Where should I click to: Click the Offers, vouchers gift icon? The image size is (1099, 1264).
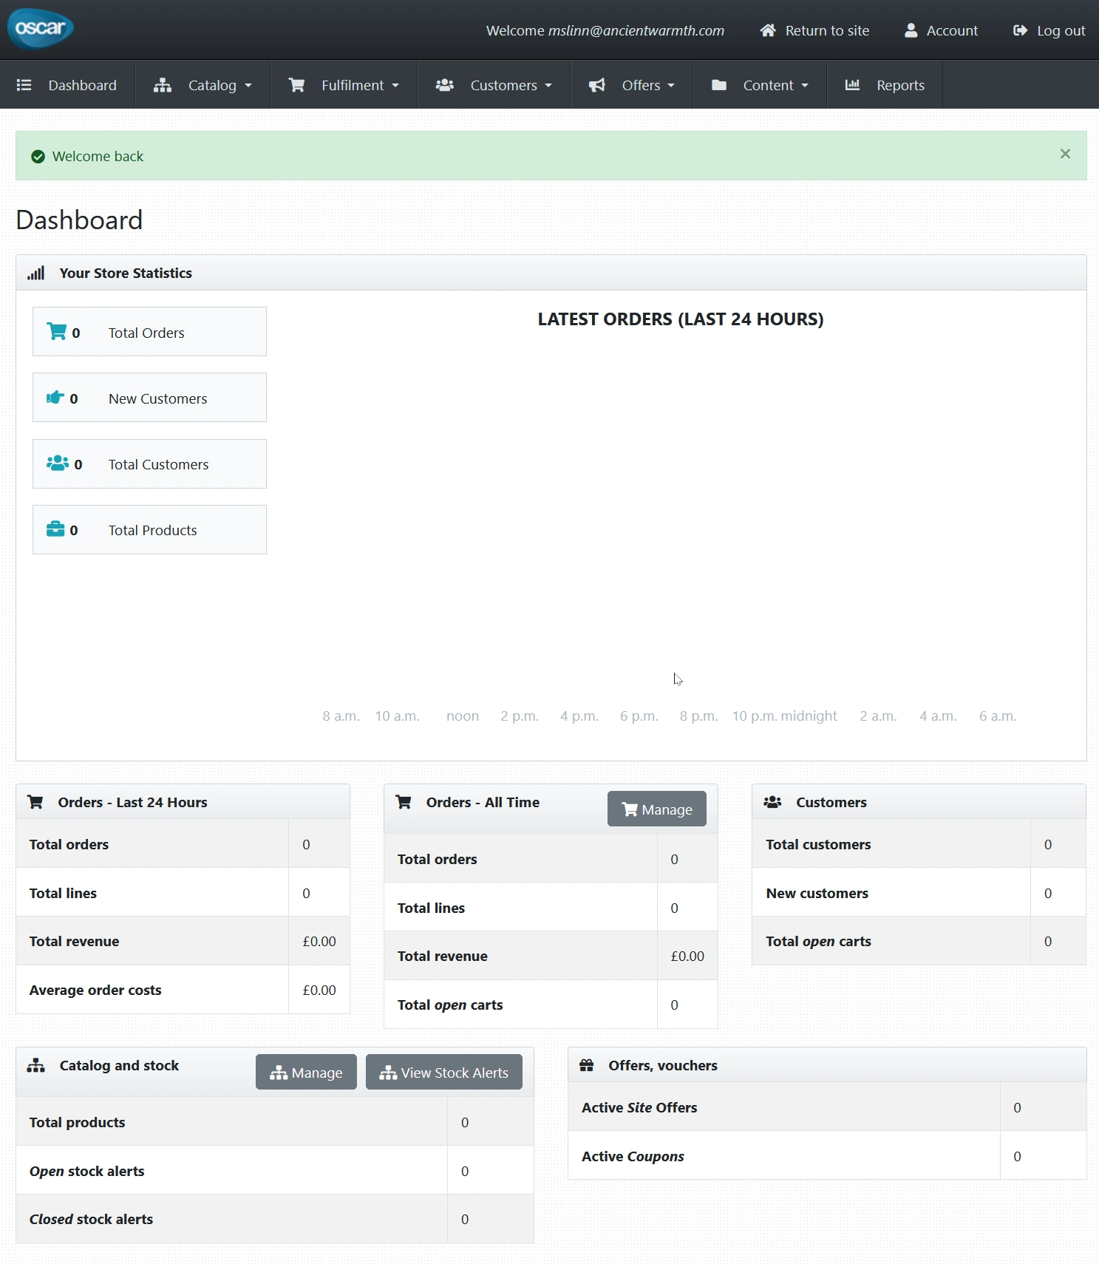[587, 1065]
